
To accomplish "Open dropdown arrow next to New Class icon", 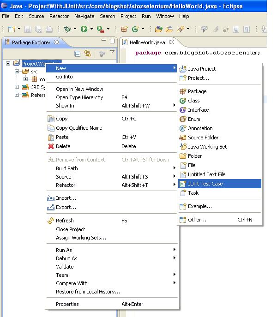I will click(x=143, y=29).
